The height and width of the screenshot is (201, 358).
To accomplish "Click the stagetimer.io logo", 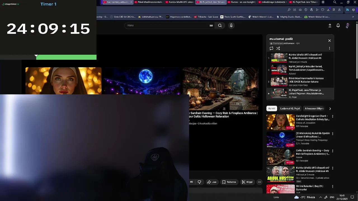I will (x=11, y=4).
